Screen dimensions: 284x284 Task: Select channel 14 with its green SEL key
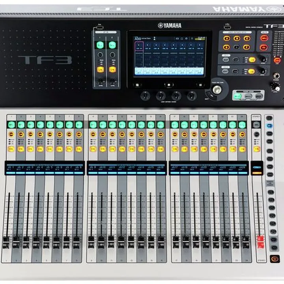(141, 125)
